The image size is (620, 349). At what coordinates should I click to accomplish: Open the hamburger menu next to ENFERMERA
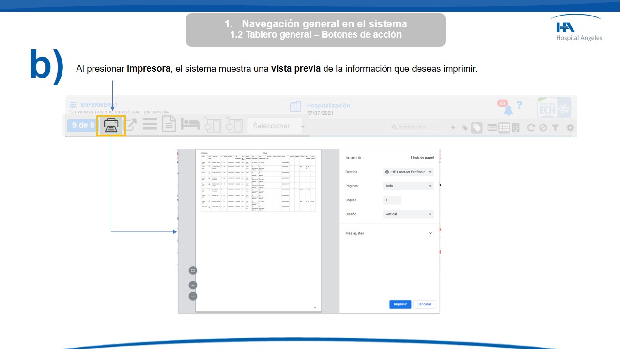tap(73, 105)
